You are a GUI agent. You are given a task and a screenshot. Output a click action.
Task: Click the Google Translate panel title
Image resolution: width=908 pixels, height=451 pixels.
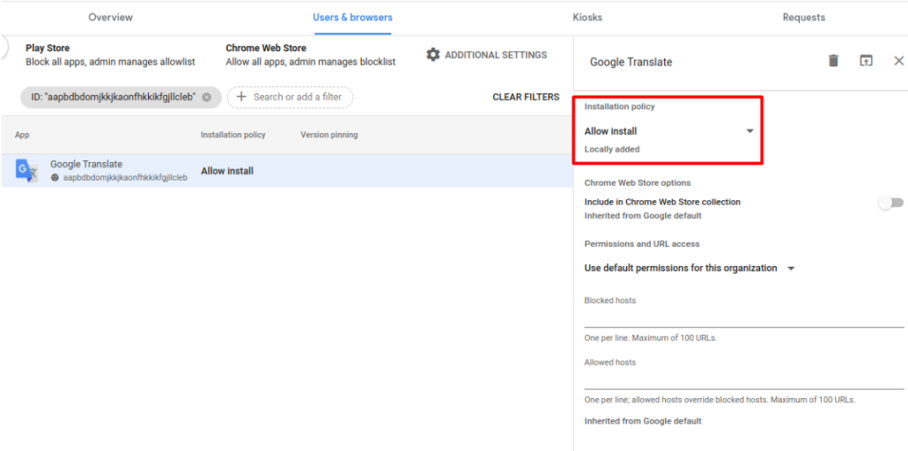[631, 62]
